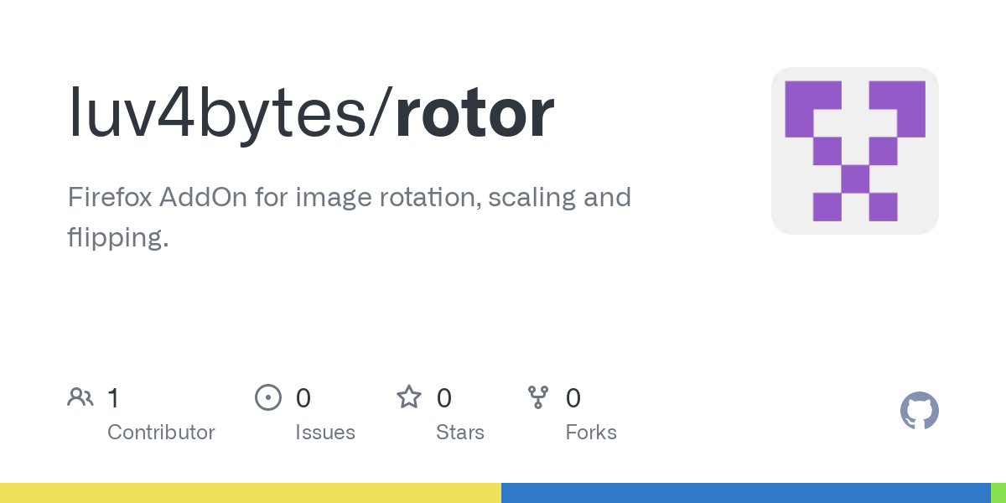This screenshot has height=503, width=1006.
Task: Click the Contributor label
Action: (x=161, y=433)
